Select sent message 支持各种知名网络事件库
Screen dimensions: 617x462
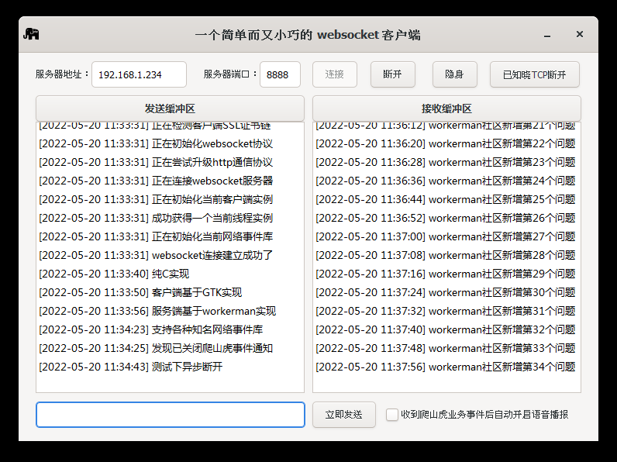pyautogui.click(x=150, y=329)
